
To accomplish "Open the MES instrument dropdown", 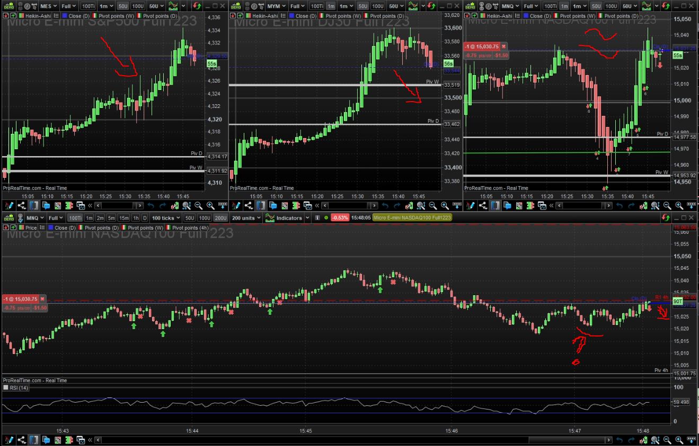I will (x=48, y=6).
